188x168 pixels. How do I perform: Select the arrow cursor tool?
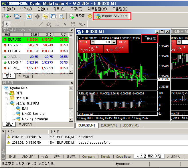point(7,24)
